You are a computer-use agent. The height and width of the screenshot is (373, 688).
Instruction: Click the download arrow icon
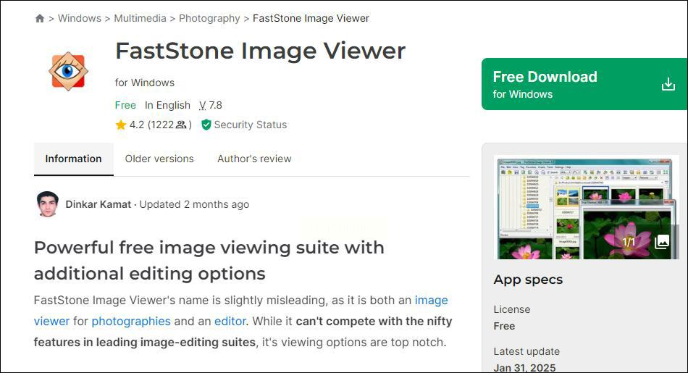668,85
